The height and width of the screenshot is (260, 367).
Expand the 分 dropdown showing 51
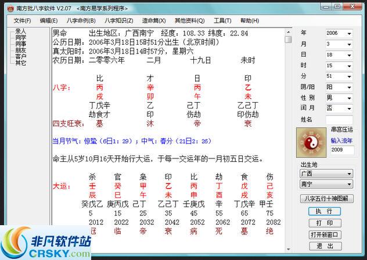point(349,77)
